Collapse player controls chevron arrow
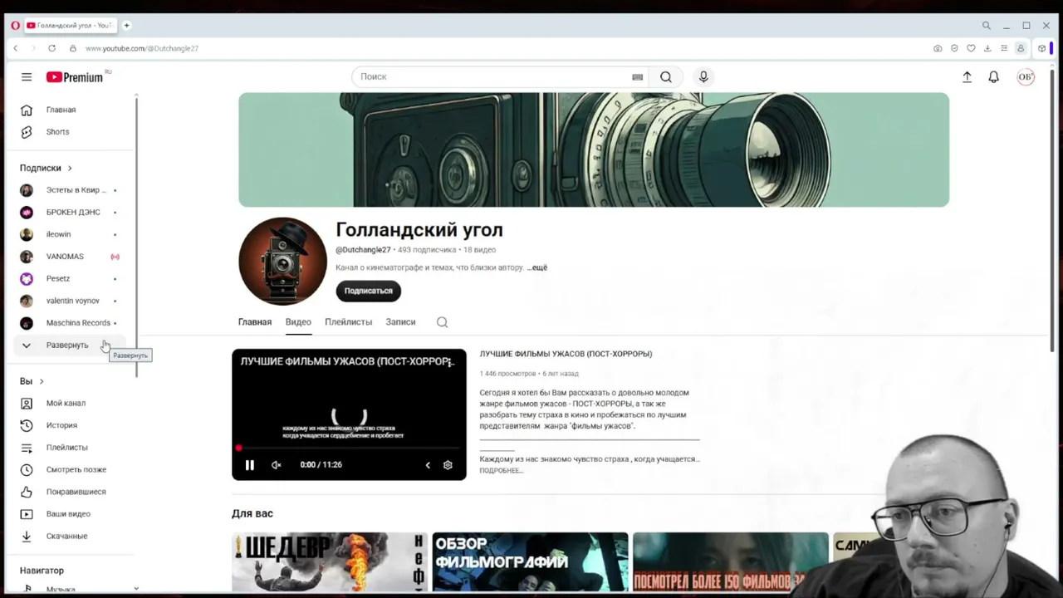The image size is (1063, 598). click(428, 465)
